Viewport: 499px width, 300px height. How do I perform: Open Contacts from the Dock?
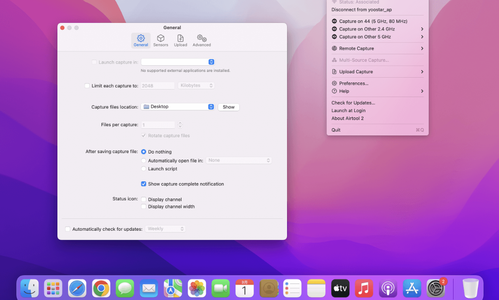[268, 288]
